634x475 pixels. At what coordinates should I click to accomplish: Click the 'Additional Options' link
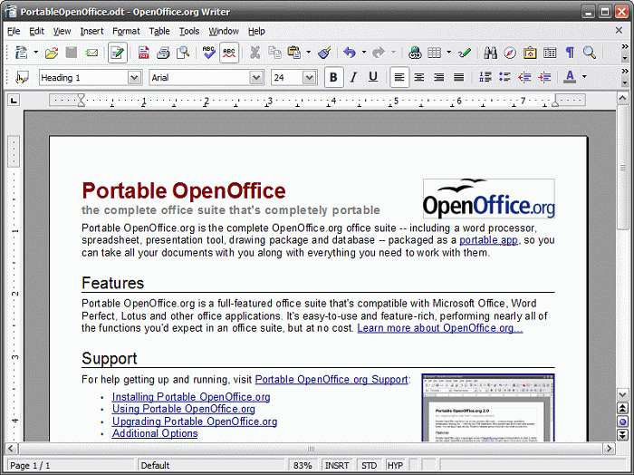(x=155, y=433)
